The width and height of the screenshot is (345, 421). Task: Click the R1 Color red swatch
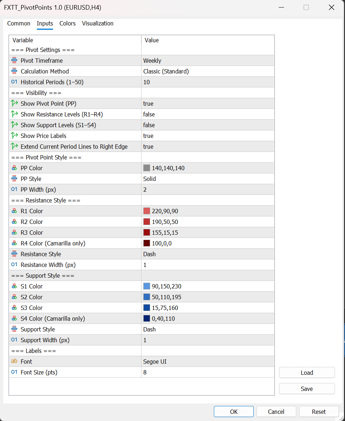point(147,211)
